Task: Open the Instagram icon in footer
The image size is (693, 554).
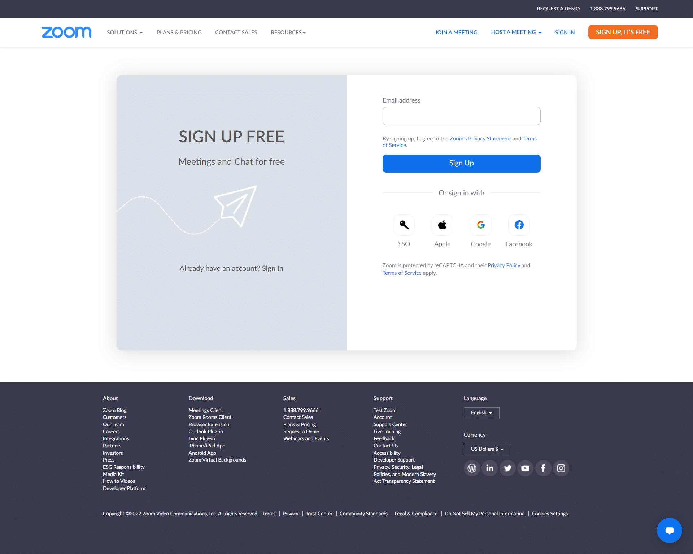Action: click(561, 468)
